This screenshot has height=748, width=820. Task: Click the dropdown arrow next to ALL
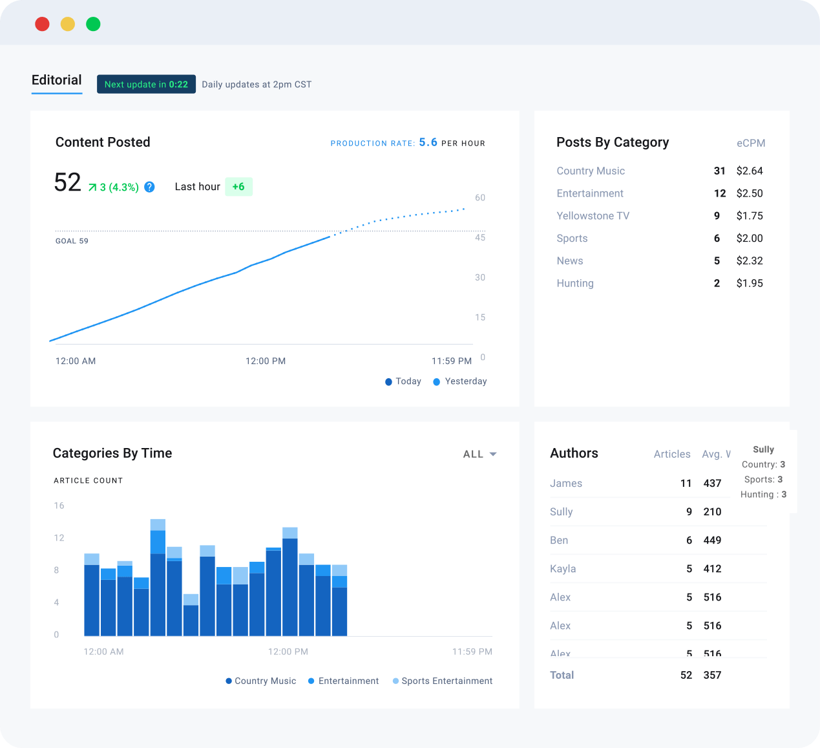(x=493, y=454)
